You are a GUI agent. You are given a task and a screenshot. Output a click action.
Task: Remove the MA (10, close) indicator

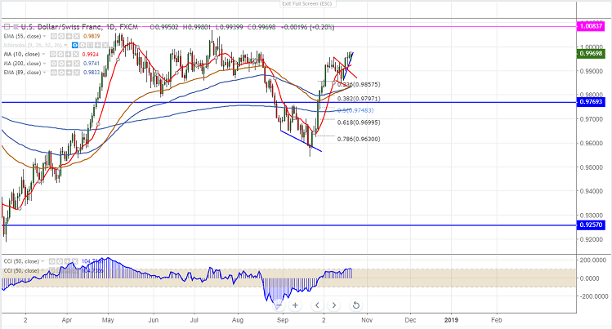pyautogui.click(x=76, y=54)
